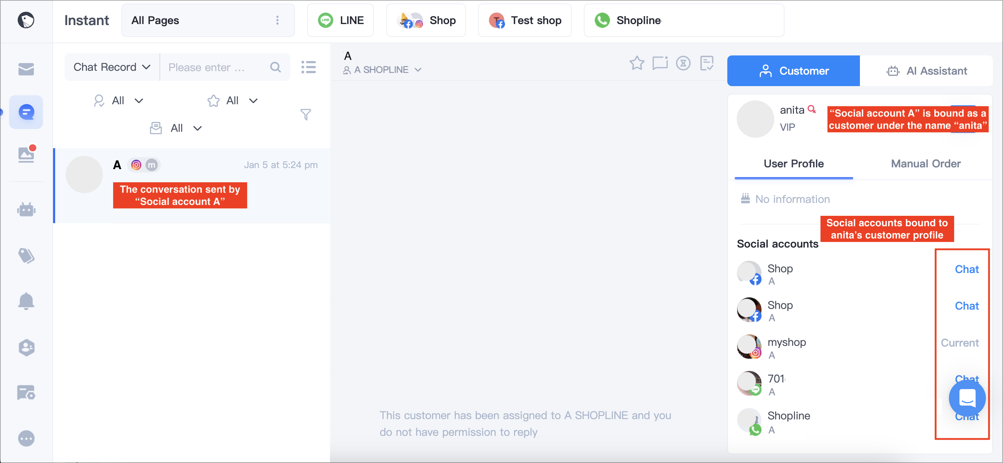Image resolution: width=1003 pixels, height=463 pixels.
Task: Switch to the AI Assistant tab
Action: [926, 71]
